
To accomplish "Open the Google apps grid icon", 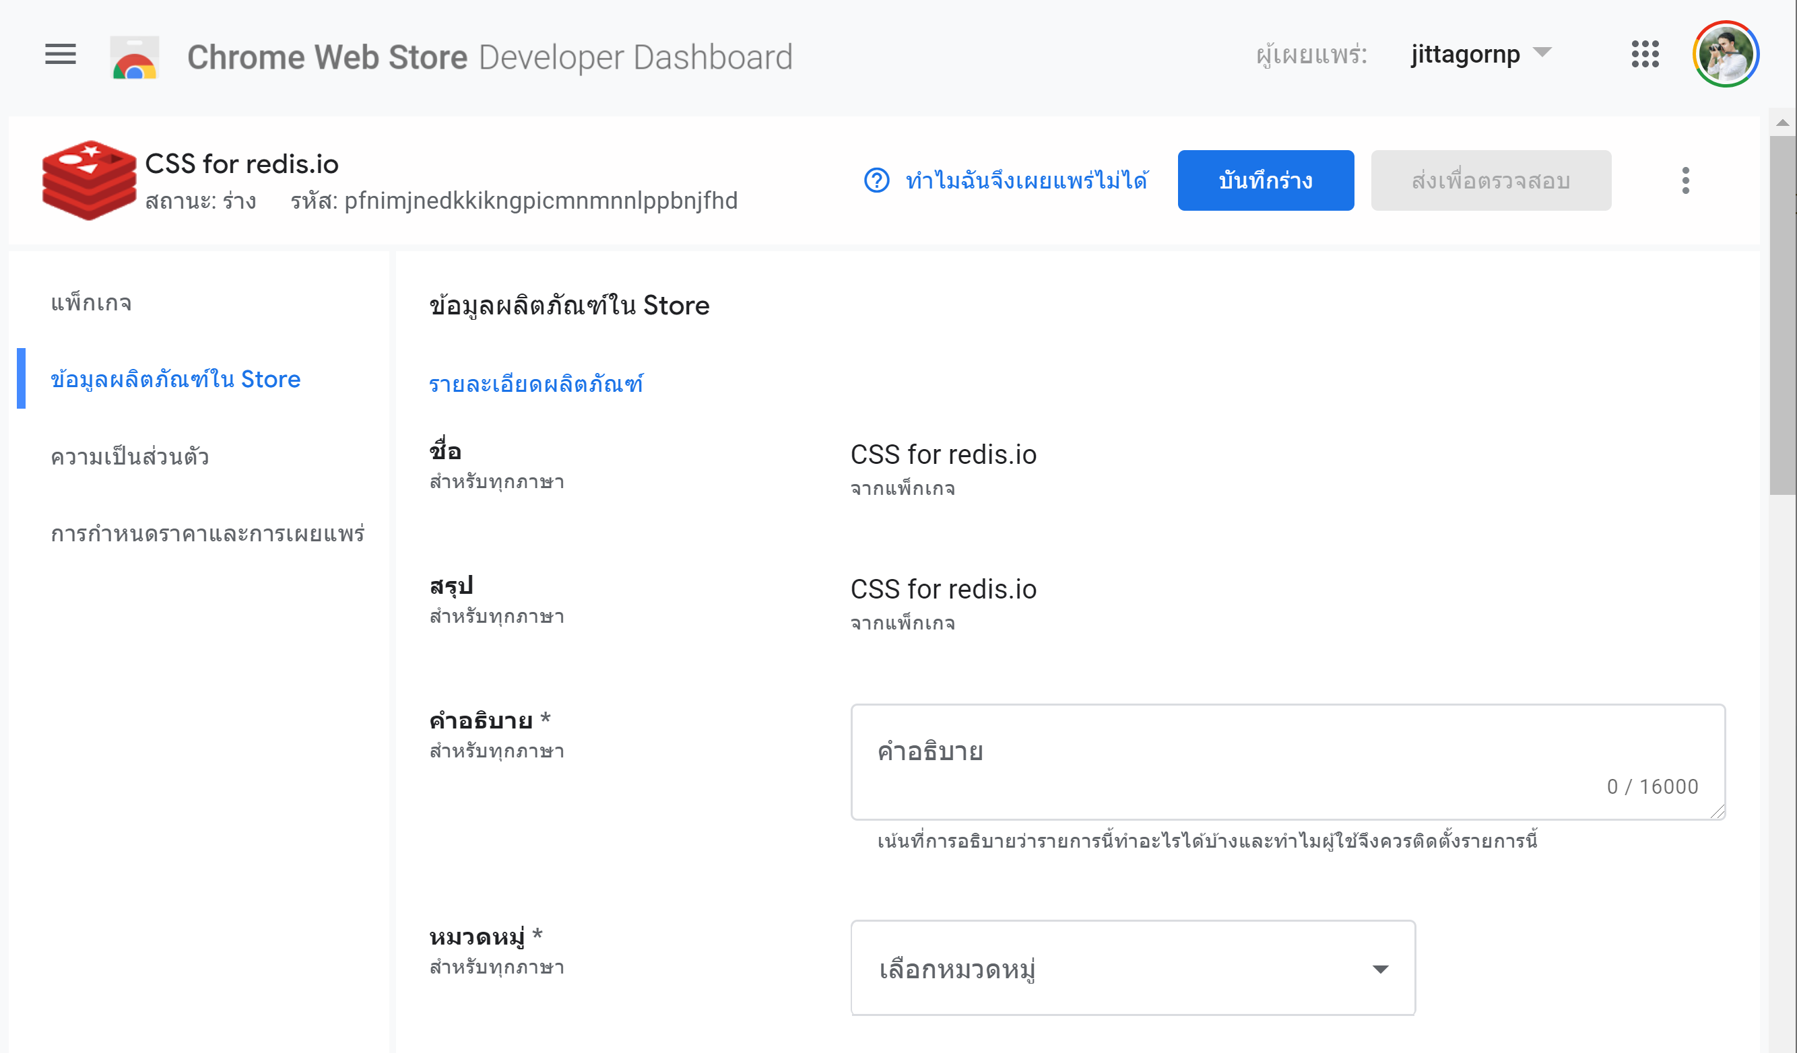I will pyautogui.click(x=1645, y=54).
